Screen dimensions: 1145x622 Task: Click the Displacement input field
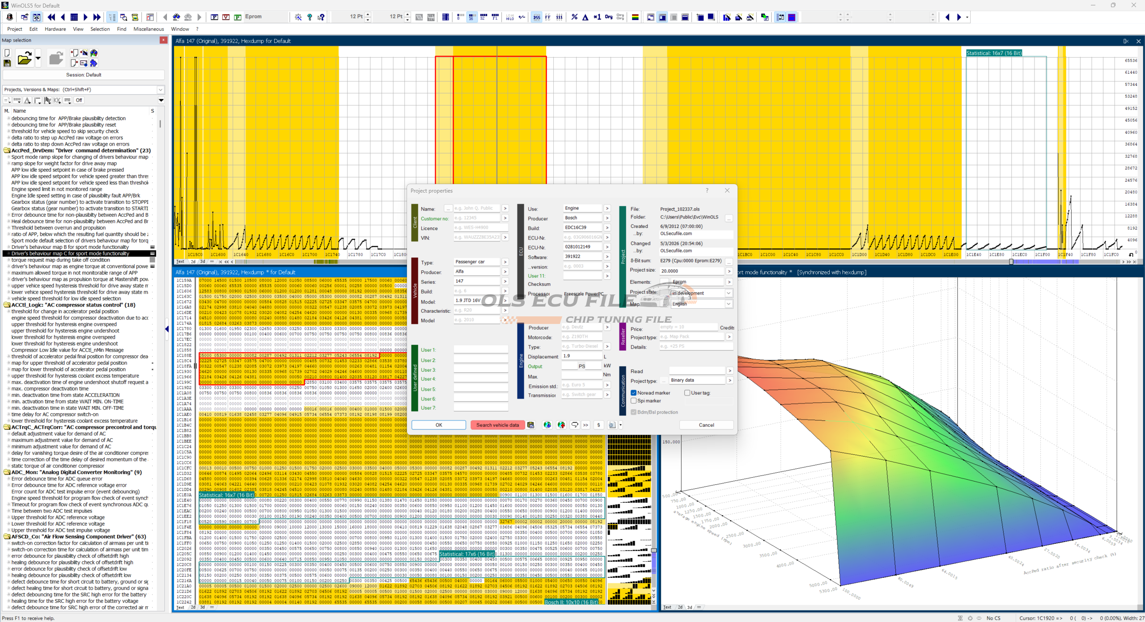pyautogui.click(x=582, y=356)
